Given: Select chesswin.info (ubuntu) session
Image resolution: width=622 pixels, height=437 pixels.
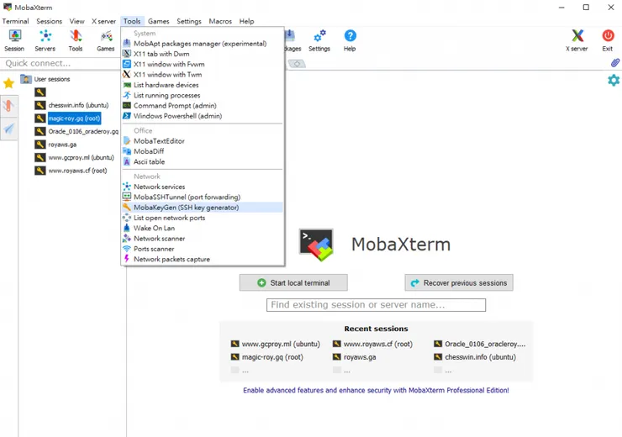Looking at the screenshot, I should [x=71, y=105].
